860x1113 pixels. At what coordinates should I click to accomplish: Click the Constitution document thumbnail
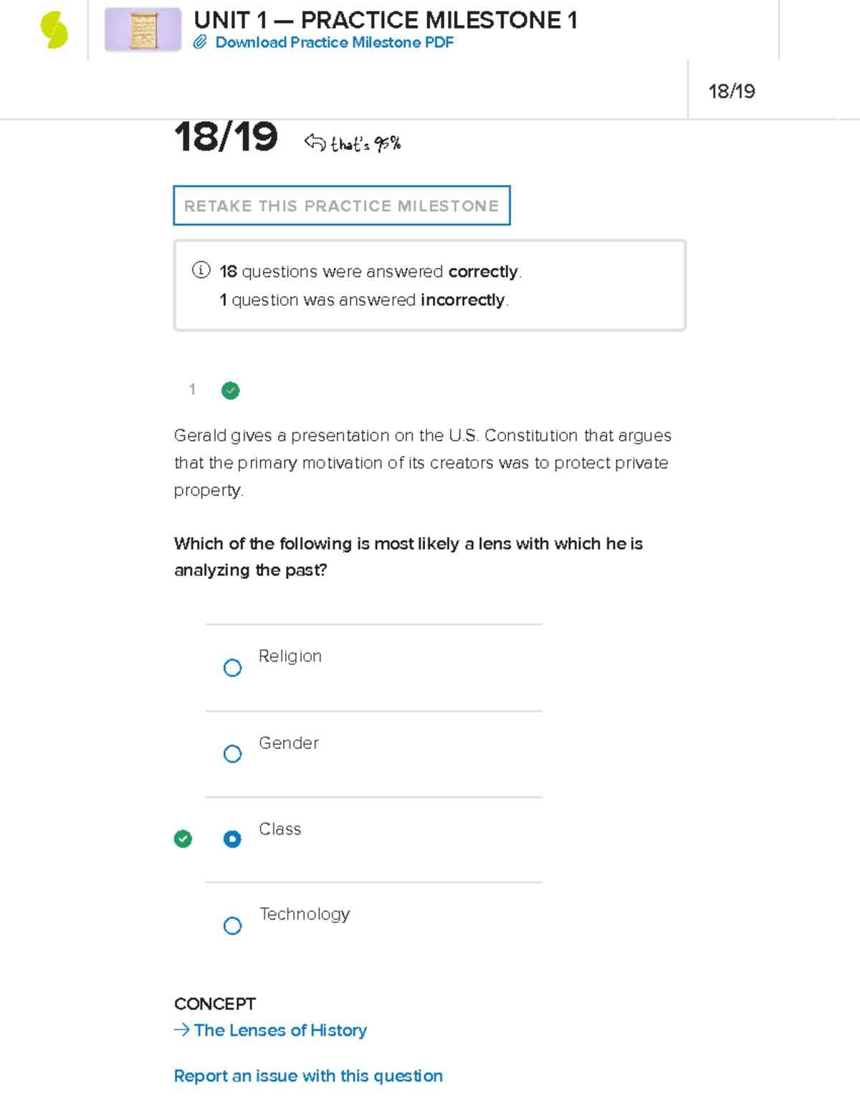[x=143, y=30]
